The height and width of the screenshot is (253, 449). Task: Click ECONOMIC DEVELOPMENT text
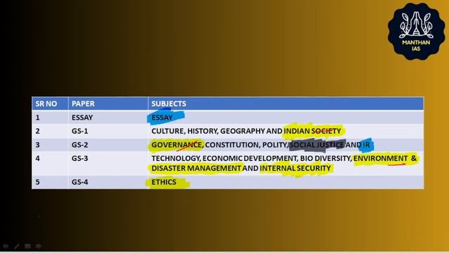[250, 158]
